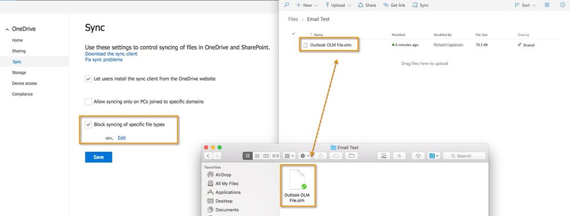
Task: Click the Finder forward arrow button
Action: (217, 156)
